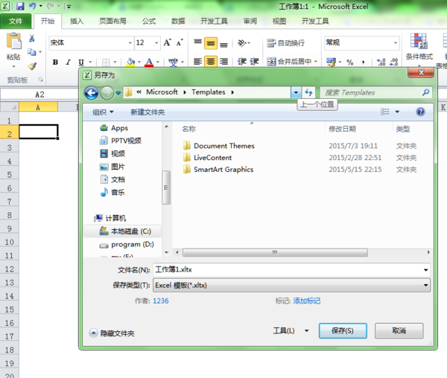Image resolution: width=447 pixels, height=378 pixels.
Task: Click the increase indent icon
Action: tap(254, 62)
